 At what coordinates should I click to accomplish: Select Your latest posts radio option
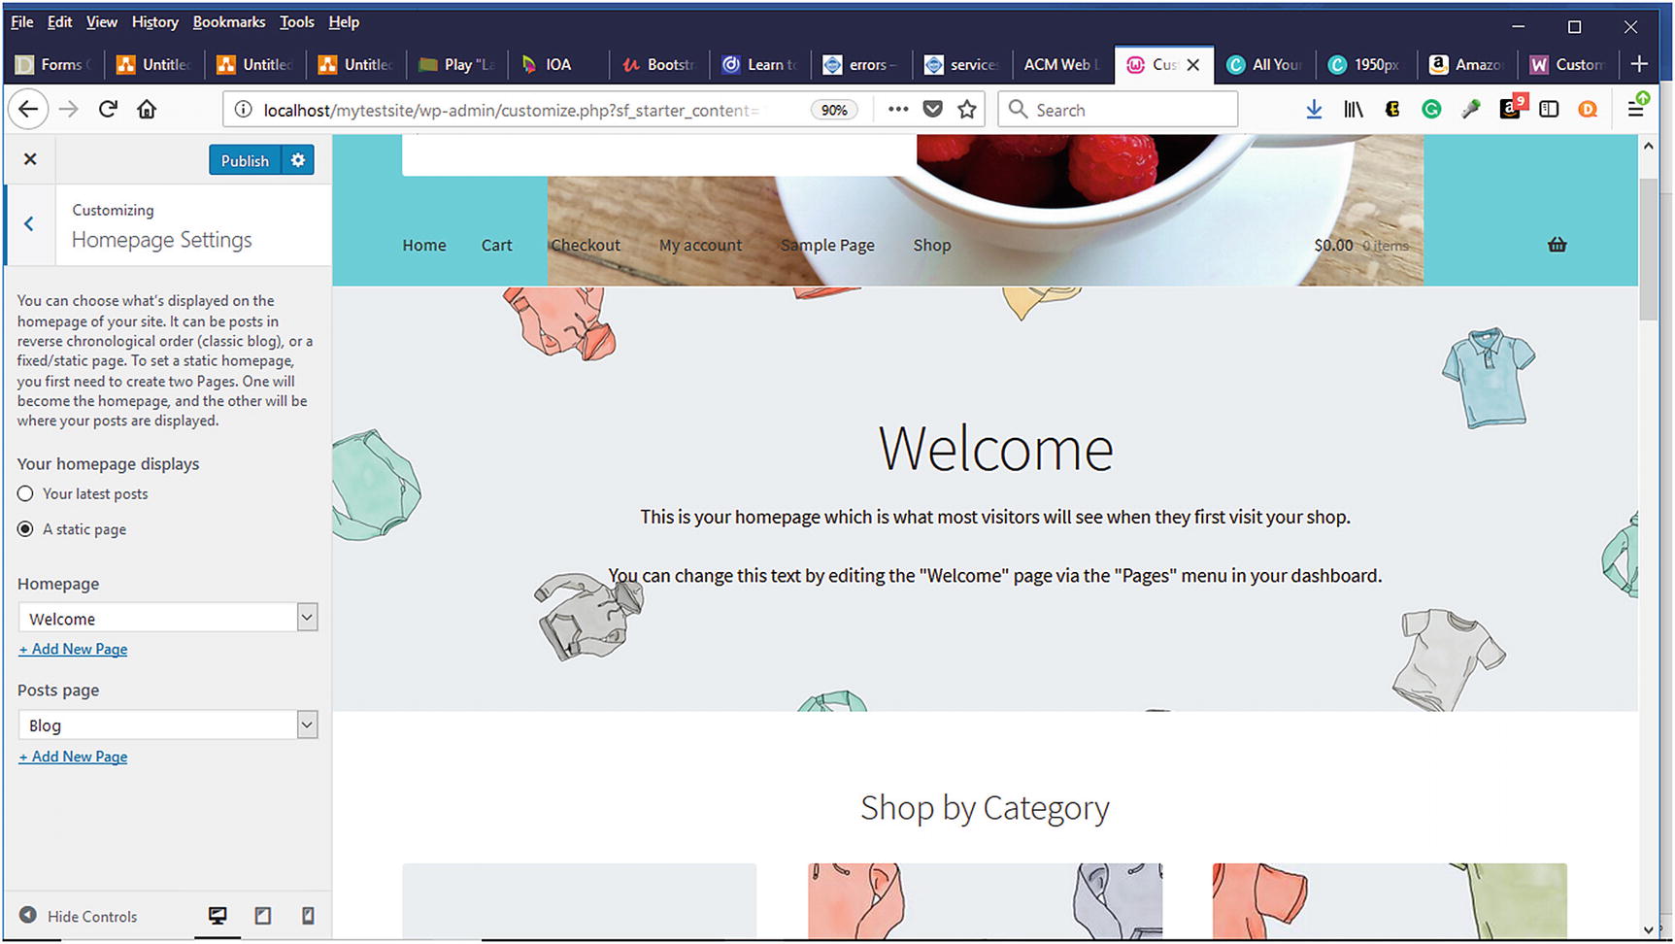coord(25,493)
